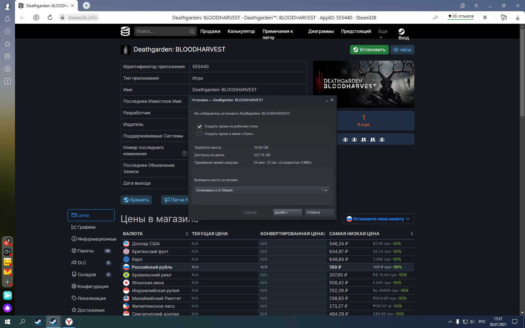The image size is (525, 328).
Task: Reload the page with the refresh icon
Action: [50, 17]
